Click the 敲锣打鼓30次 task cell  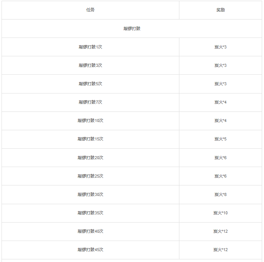tap(90, 194)
